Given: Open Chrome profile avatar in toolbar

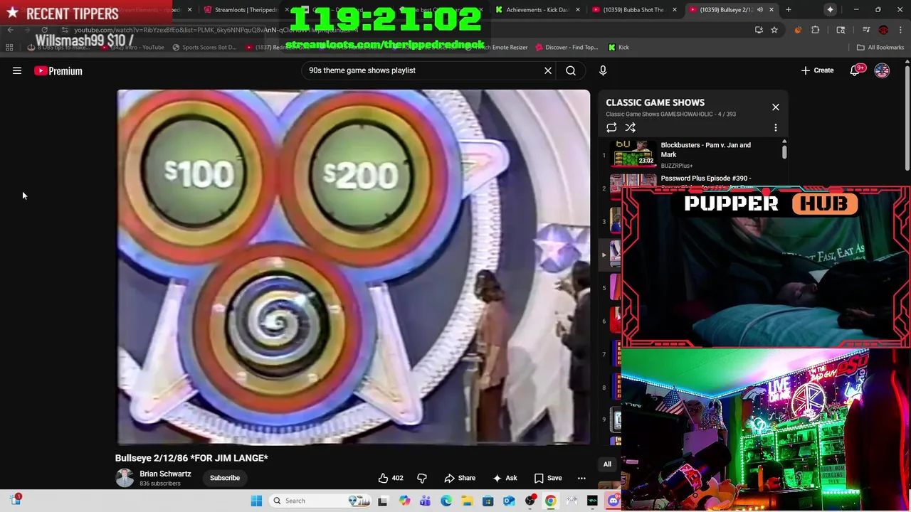Looking at the screenshot, I should click(x=883, y=30).
